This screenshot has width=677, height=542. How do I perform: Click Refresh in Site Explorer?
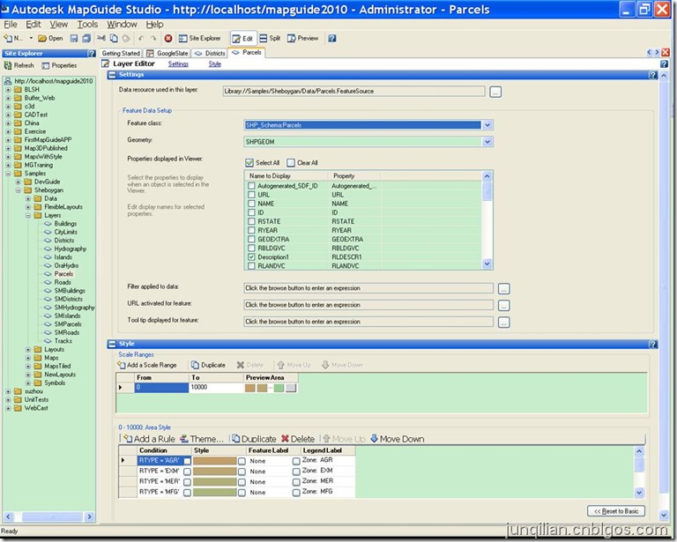[x=19, y=65]
